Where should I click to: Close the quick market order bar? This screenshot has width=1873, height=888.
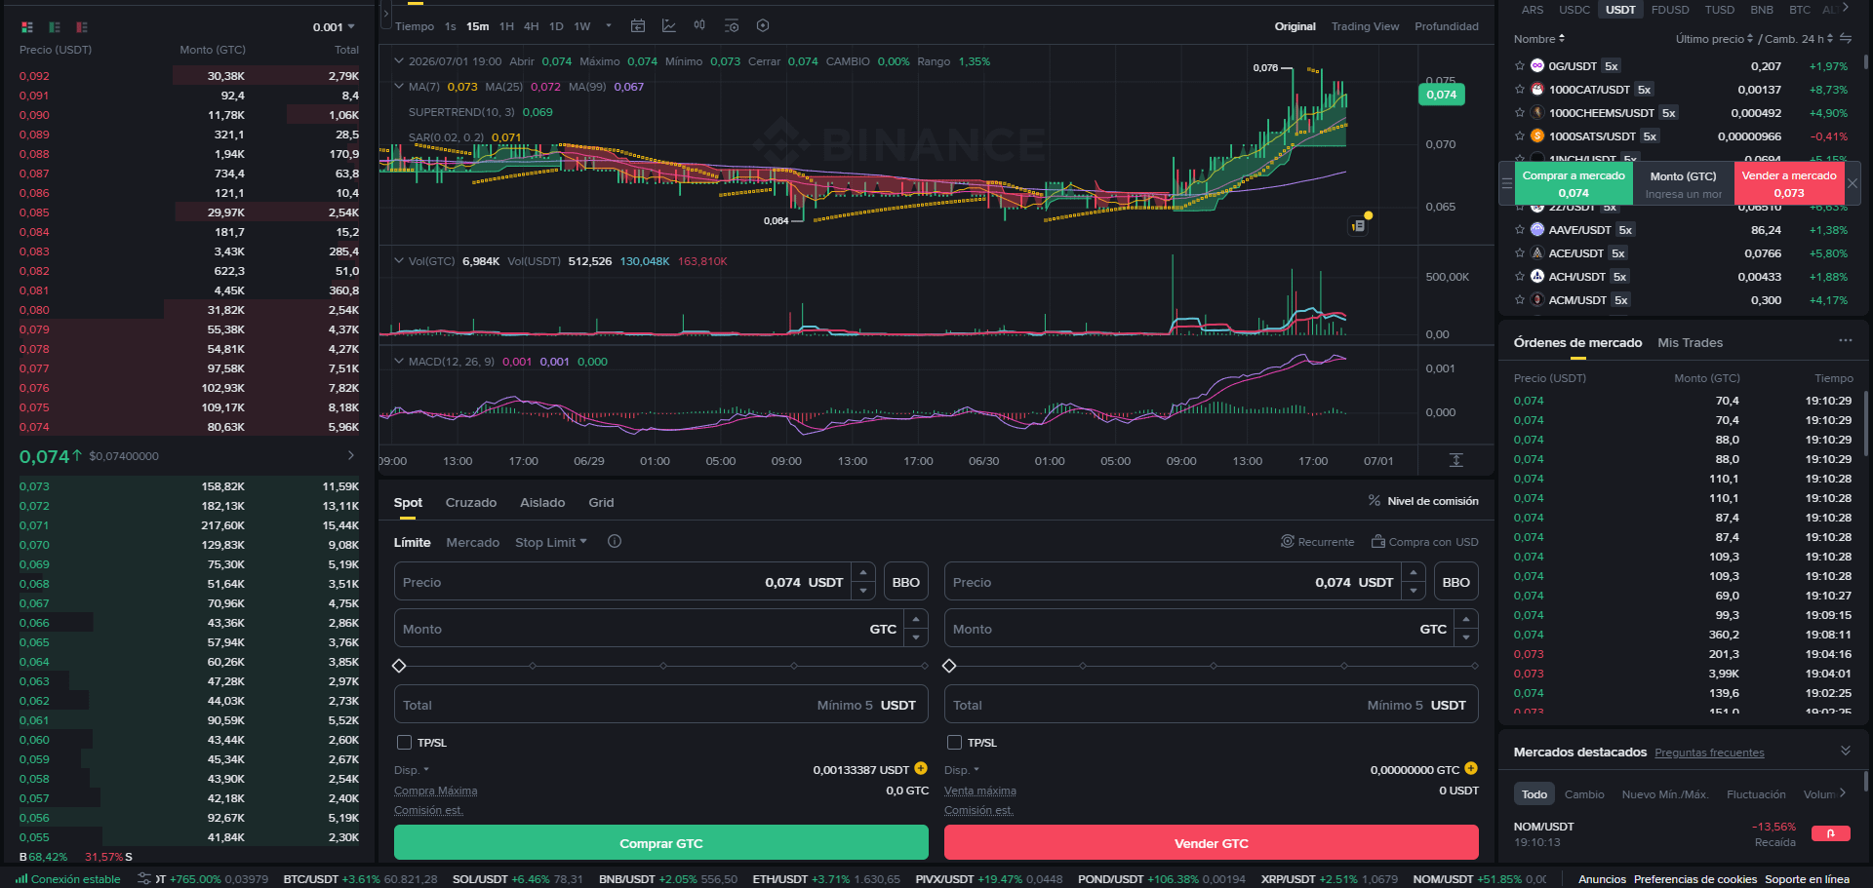tap(1853, 183)
